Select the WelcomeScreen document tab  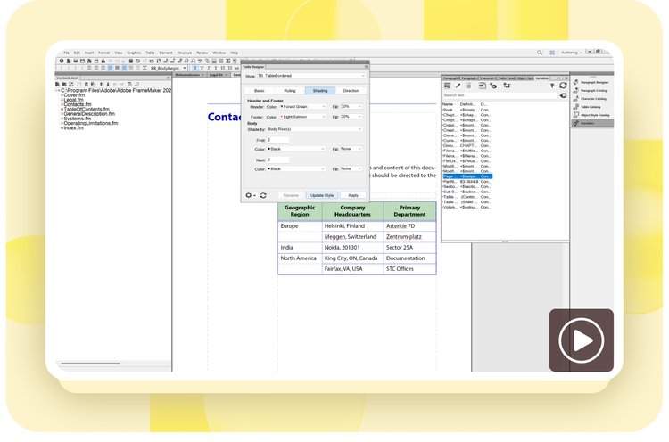[189, 75]
